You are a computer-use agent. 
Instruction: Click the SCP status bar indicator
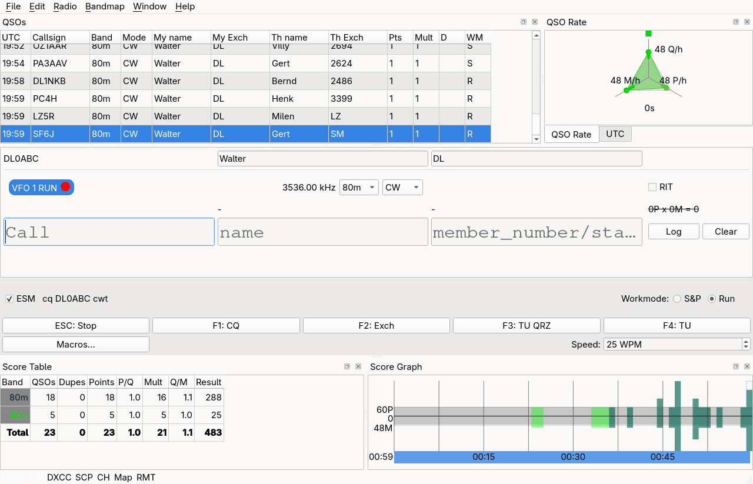(84, 478)
